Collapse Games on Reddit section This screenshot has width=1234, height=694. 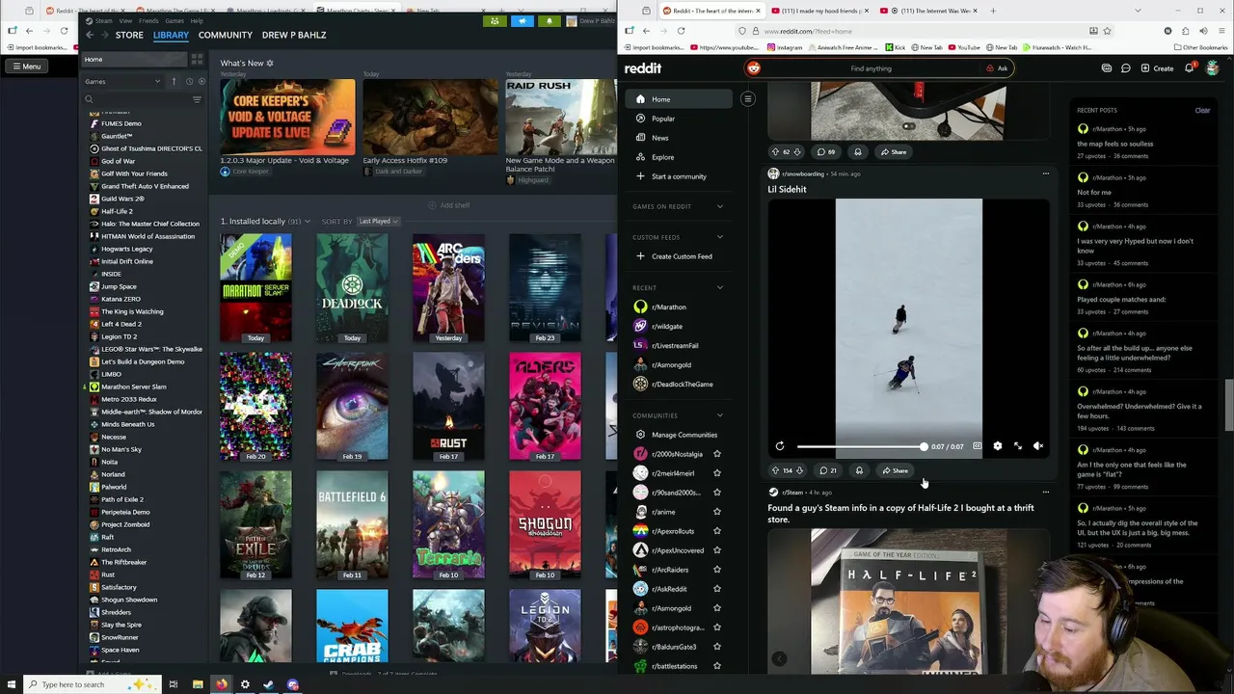(719, 206)
